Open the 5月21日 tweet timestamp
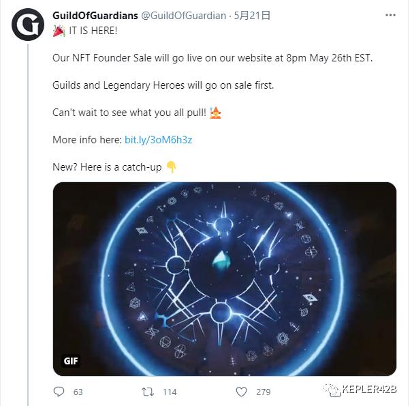The height and width of the screenshot is (406, 410). point(251,16)
